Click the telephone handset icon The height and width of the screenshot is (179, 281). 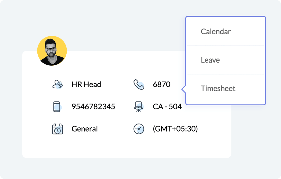(138, 84)
